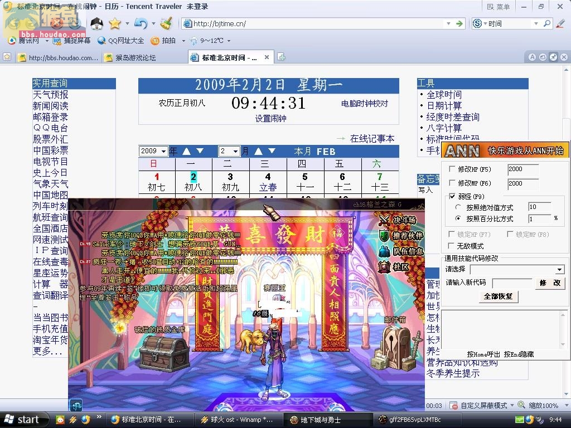Select 按照绝对值方式 radio button
The image size is (571, 428).
click(x=458, y=207)
